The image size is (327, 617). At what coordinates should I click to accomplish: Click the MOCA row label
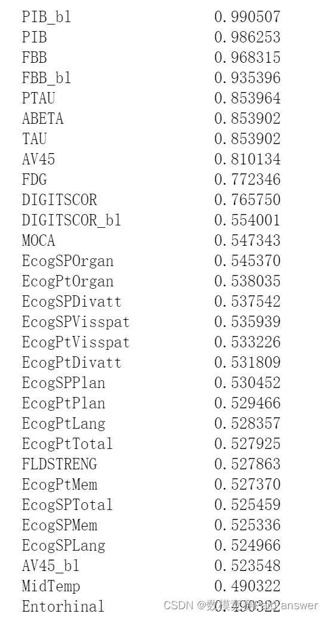(38, 240)
